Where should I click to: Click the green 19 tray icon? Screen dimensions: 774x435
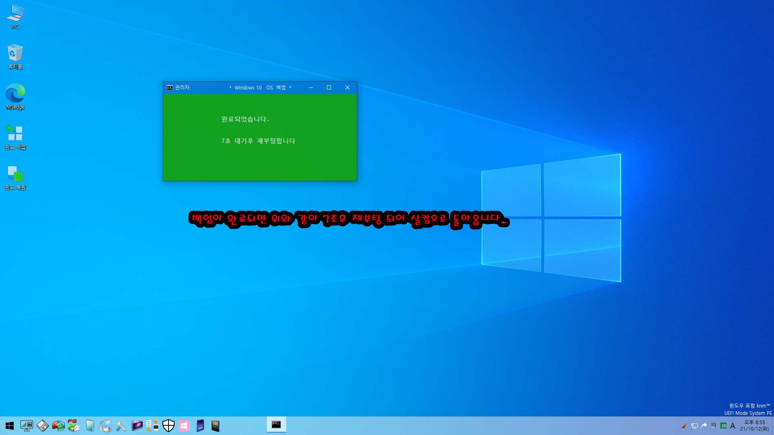click(x=723, y=426)
